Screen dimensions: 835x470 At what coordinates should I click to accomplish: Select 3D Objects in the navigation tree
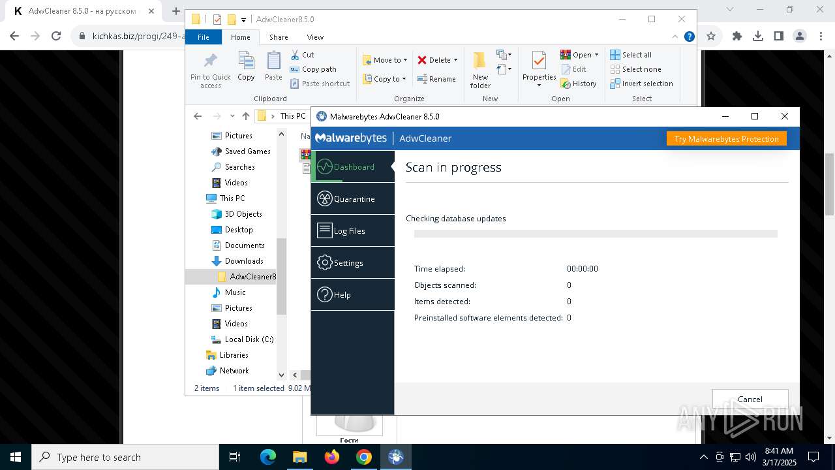tap(237, 213)
